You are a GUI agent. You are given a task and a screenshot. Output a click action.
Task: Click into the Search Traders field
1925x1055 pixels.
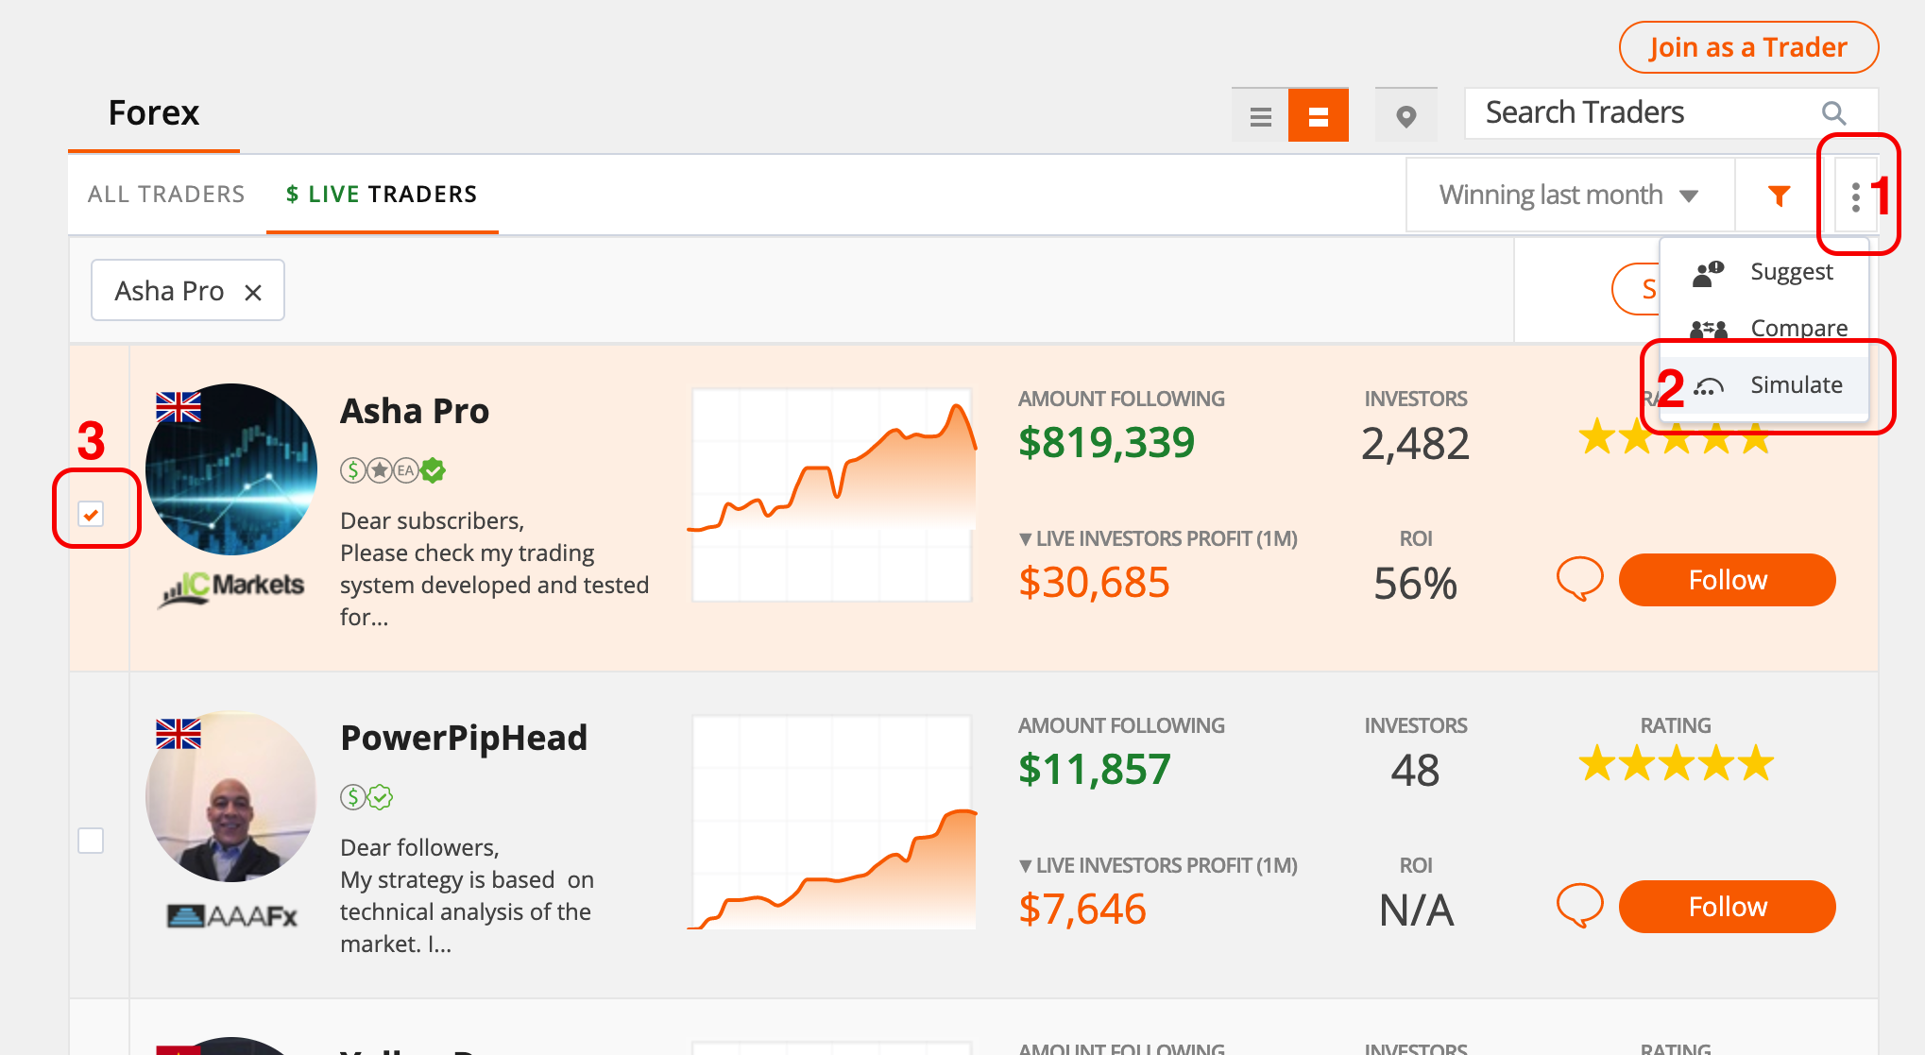[1671, 113]
